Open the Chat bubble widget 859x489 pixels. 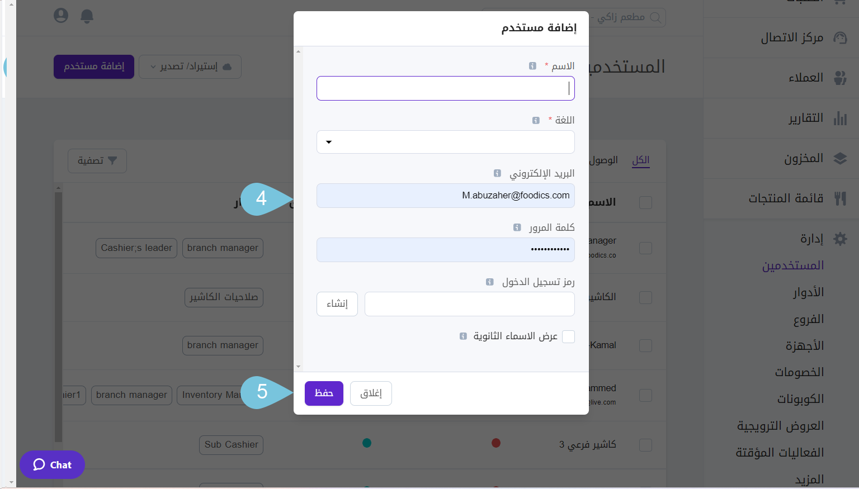[x=52, y=464]
